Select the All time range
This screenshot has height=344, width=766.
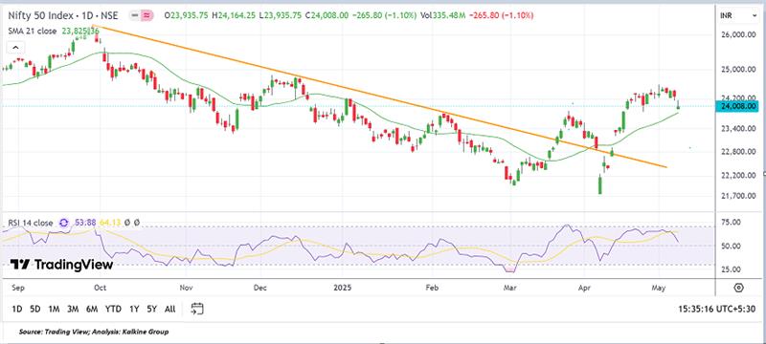170,309
